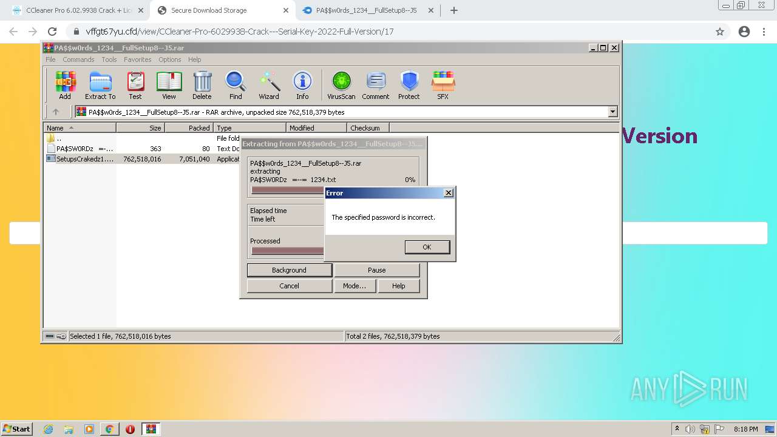Click the Processed total progress bar
Viewport: 777px width, 437px height.
pyautogui.click(x=288, y=251)
